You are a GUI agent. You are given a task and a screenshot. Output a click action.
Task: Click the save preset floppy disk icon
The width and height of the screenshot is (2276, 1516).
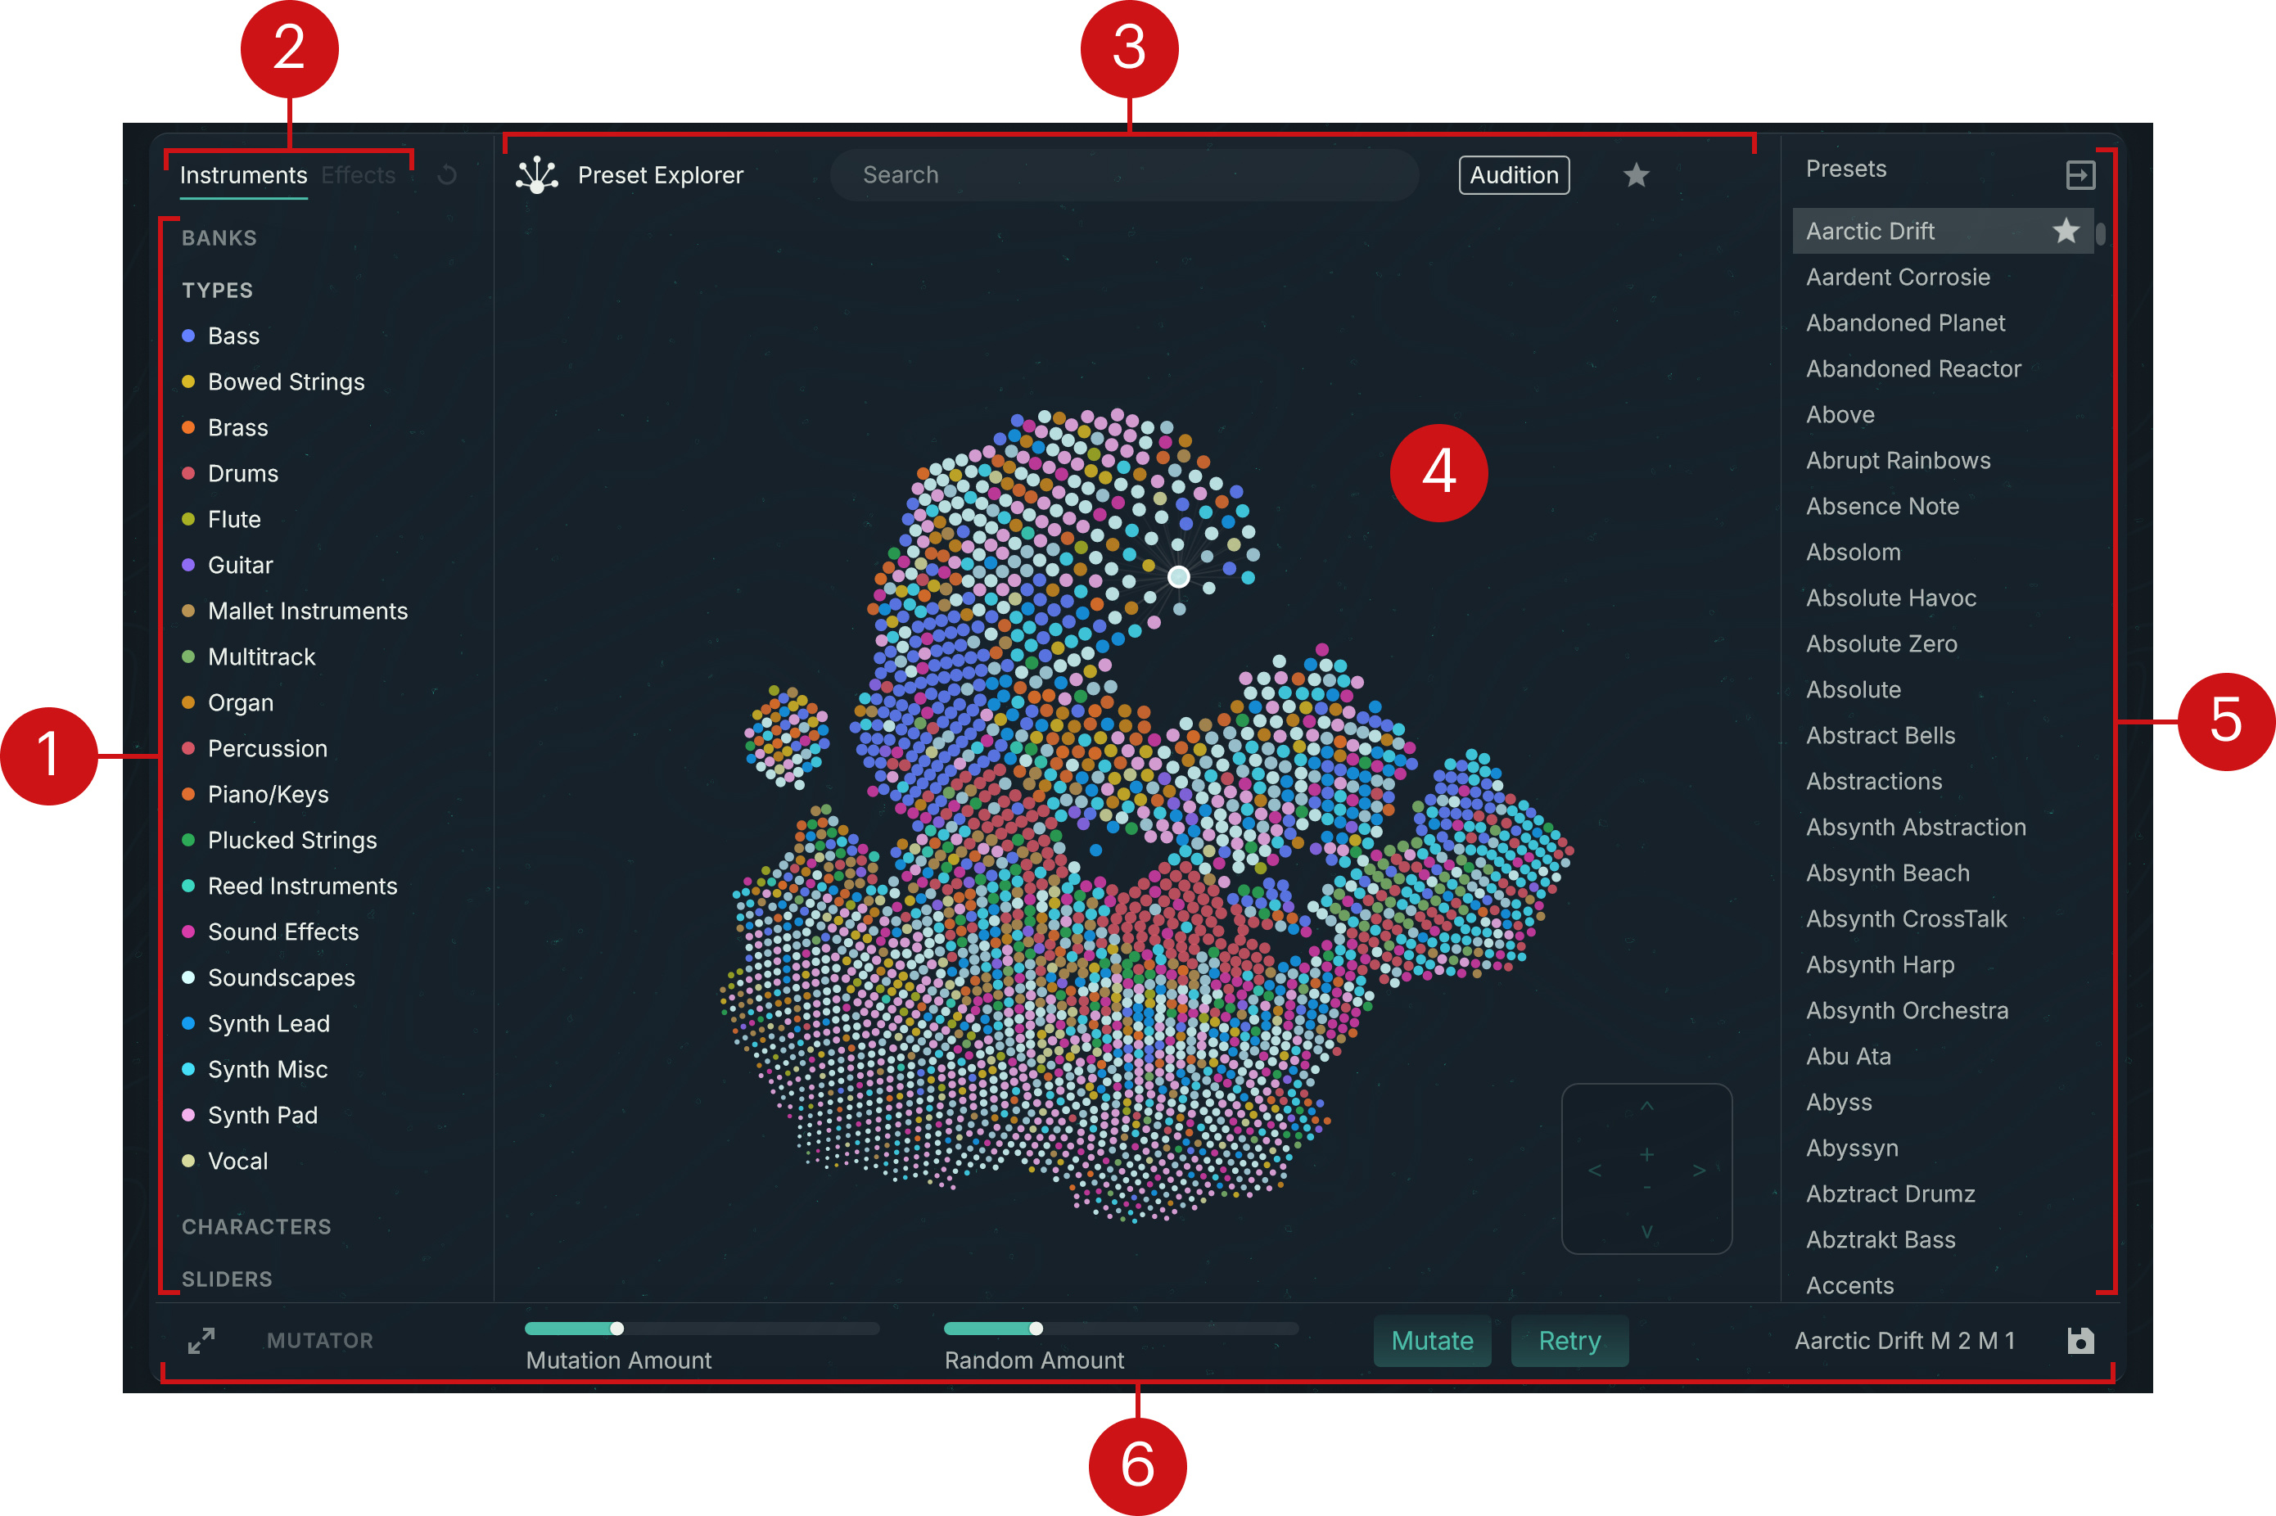tap(2080, 1341)
